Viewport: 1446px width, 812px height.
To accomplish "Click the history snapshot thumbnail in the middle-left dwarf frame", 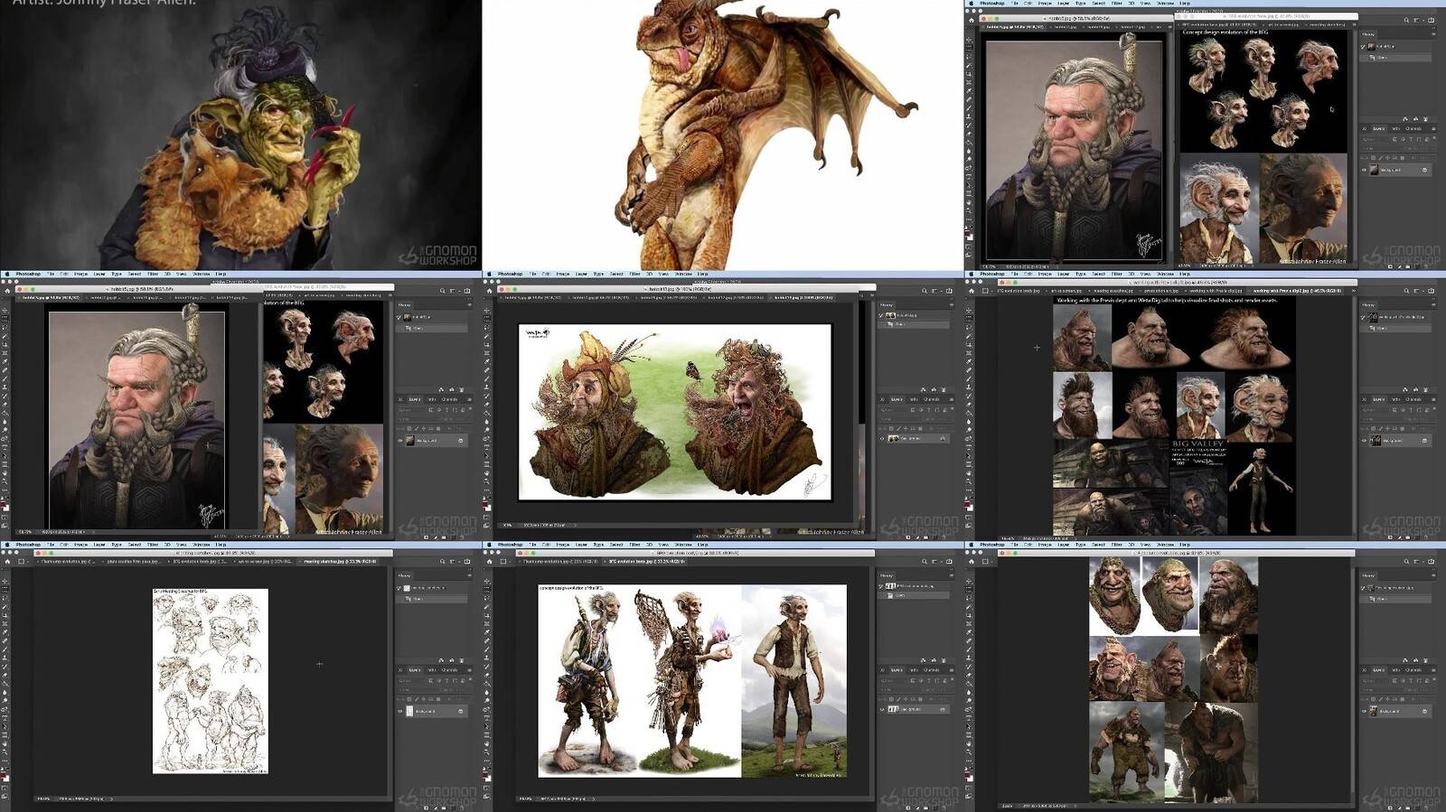I will tap(408, 317).
